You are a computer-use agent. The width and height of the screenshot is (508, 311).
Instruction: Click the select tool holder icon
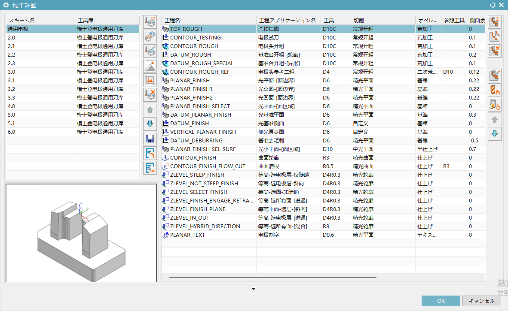(495, 105)
